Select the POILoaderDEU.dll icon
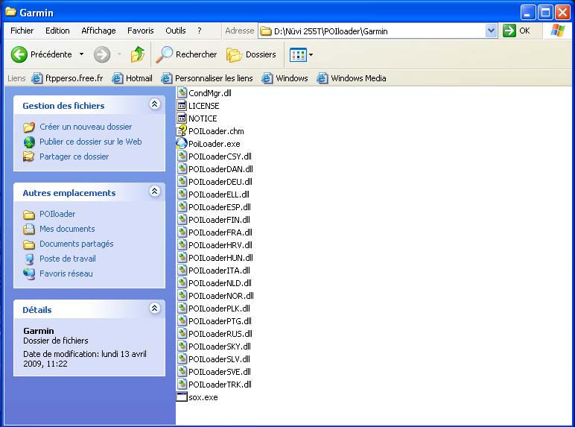Viewport: 575px width, 427px height. 182,182
